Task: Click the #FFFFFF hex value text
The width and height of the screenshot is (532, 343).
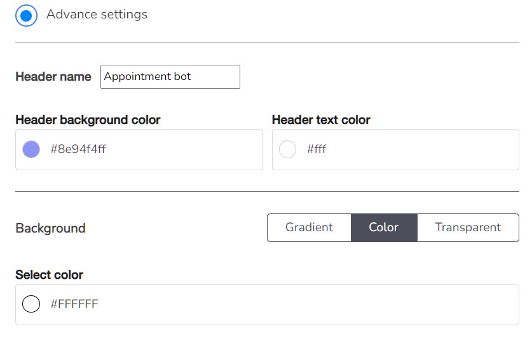Action: tap(74, 304)
